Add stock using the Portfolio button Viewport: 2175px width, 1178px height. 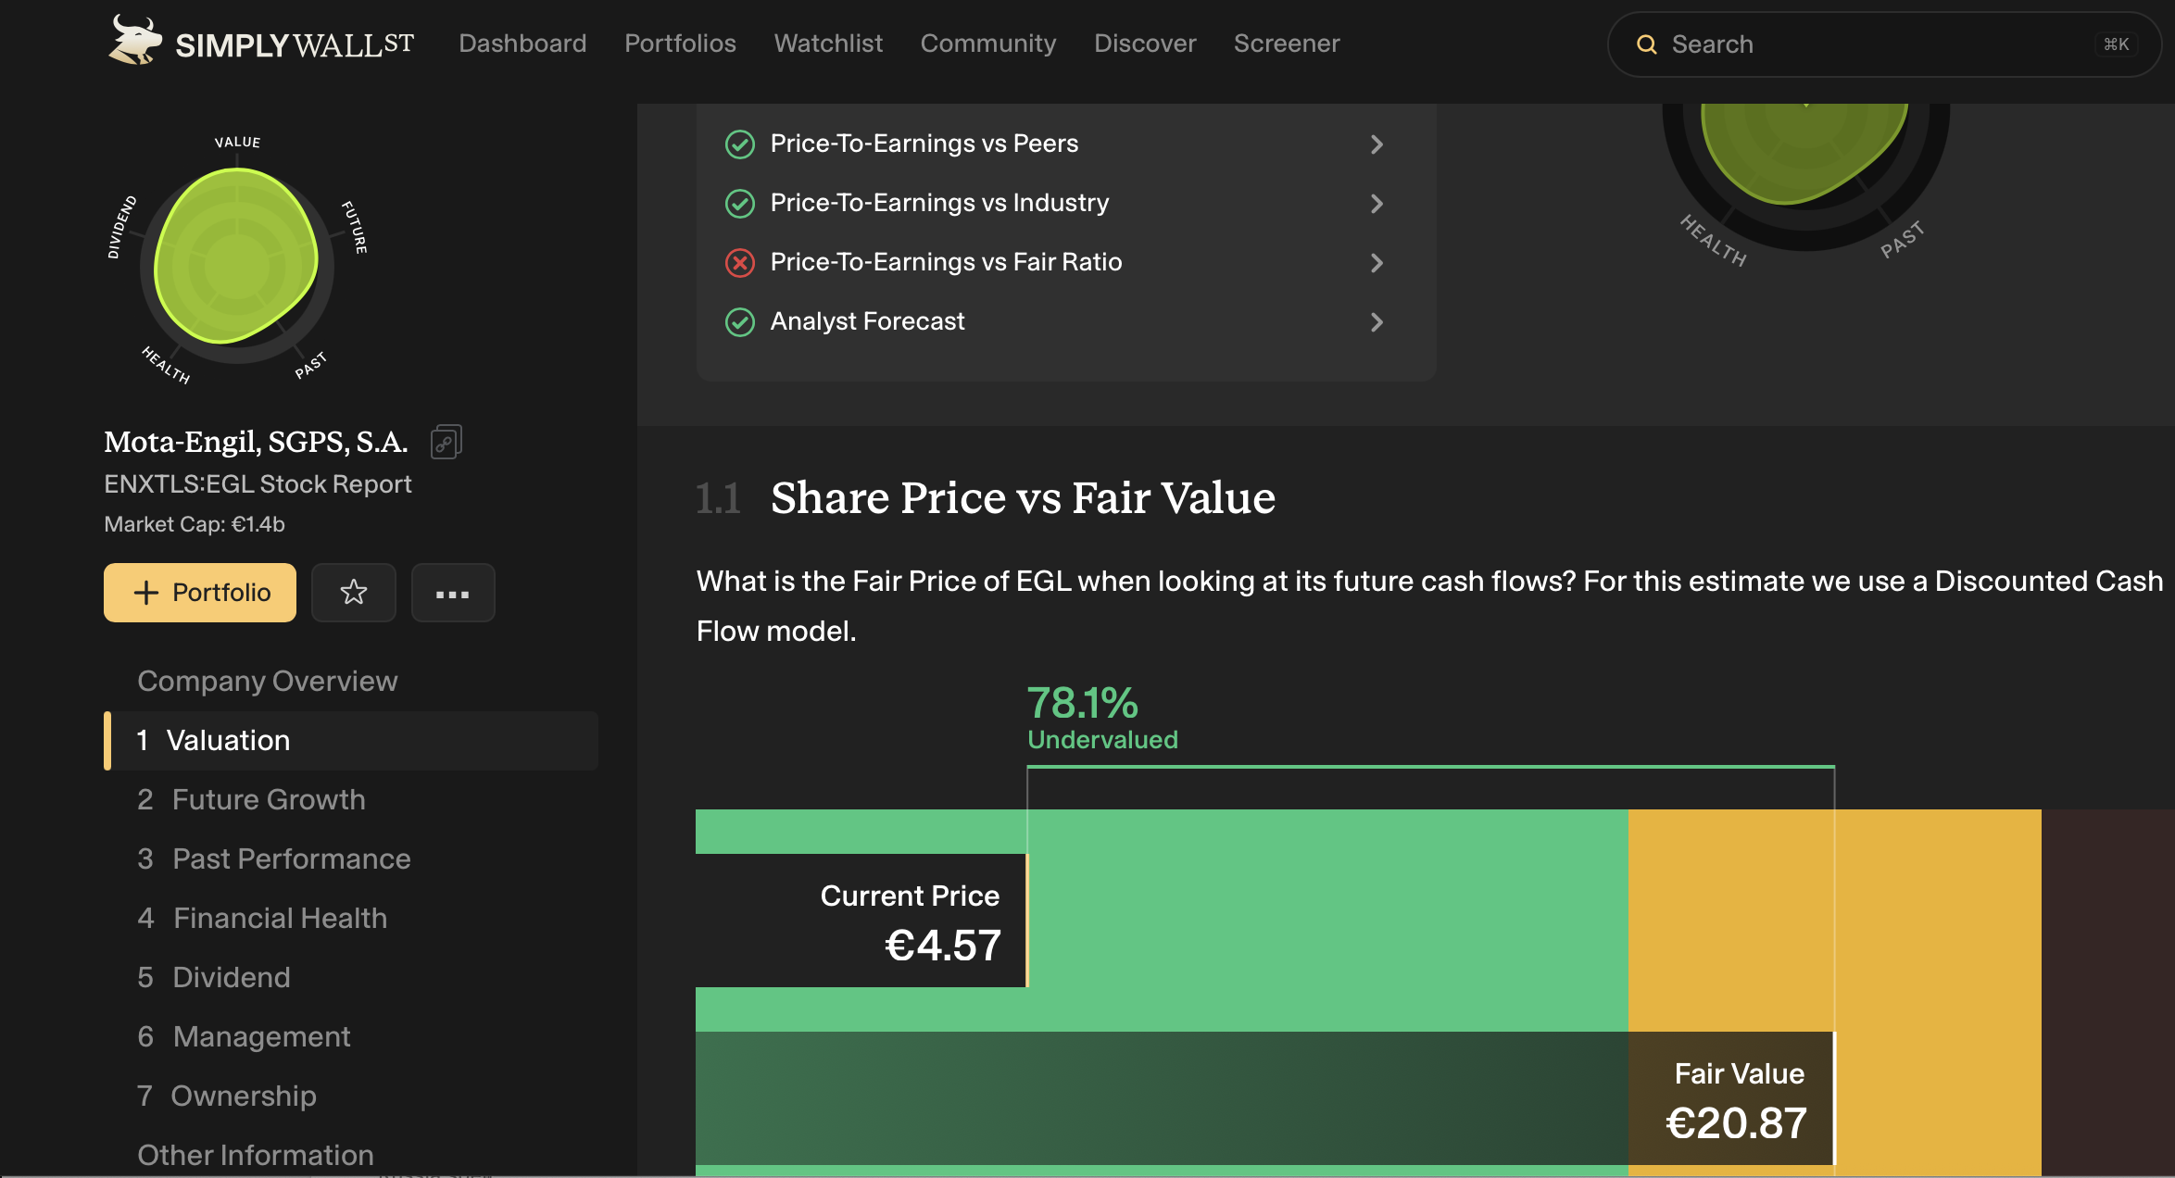point(200,593)
